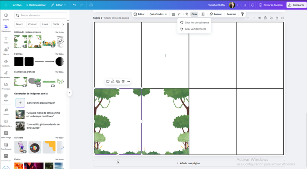Collapse the side panel with arrow handle
The image size is (307, 169).
pyautogui.click(x=70, y=93)
